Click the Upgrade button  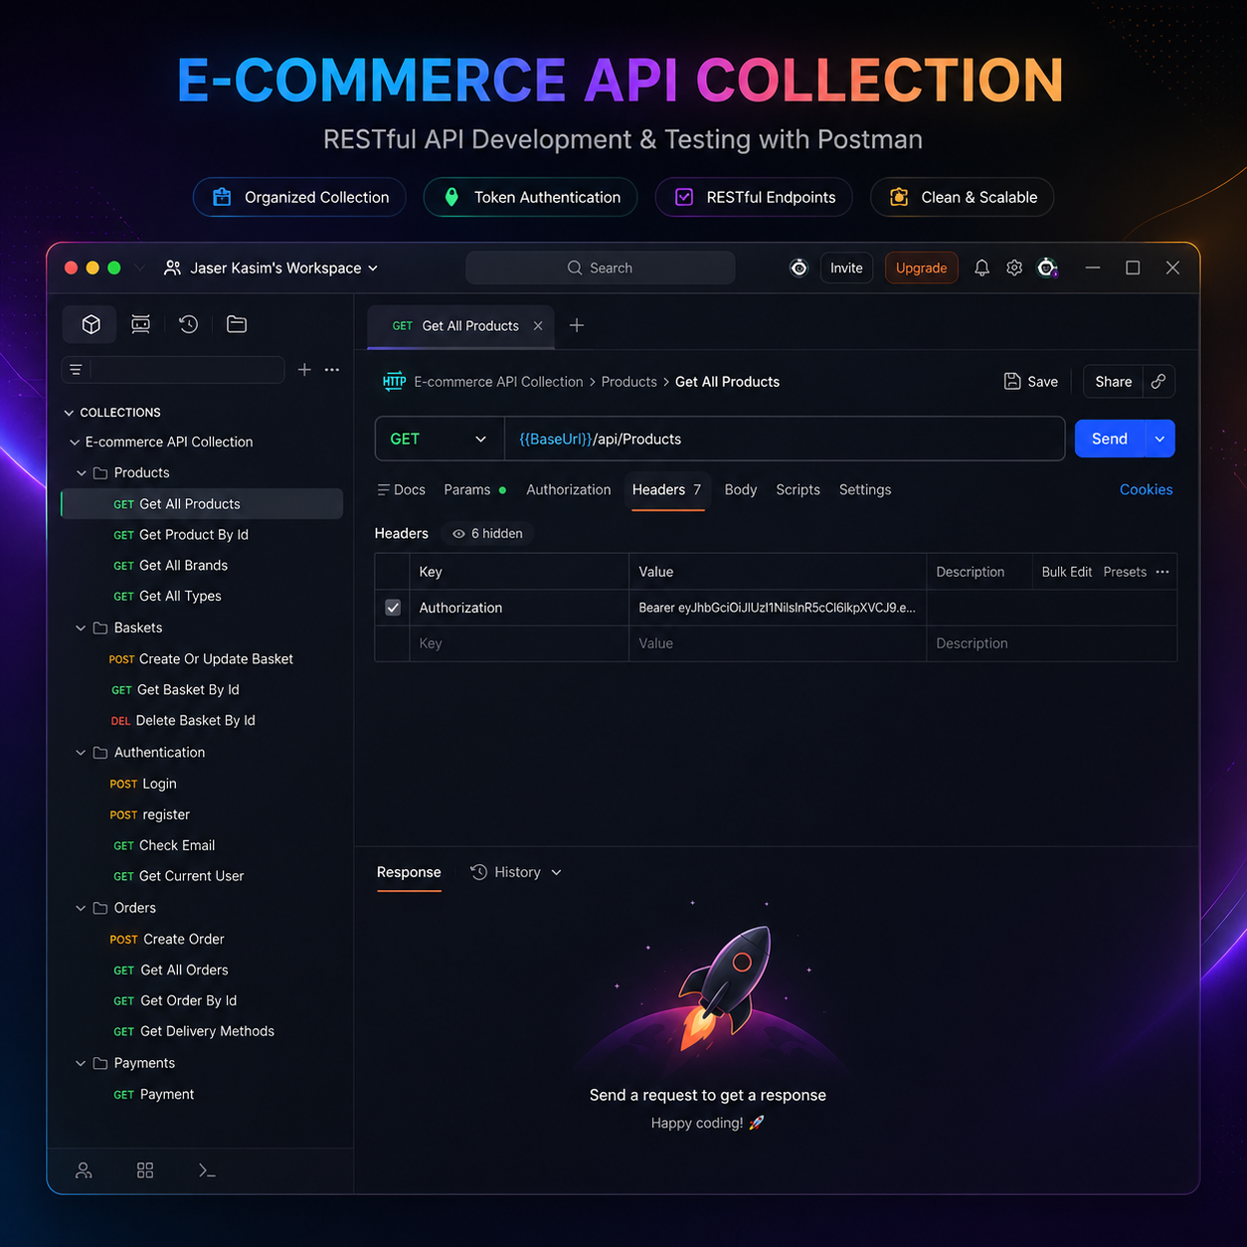922,267
